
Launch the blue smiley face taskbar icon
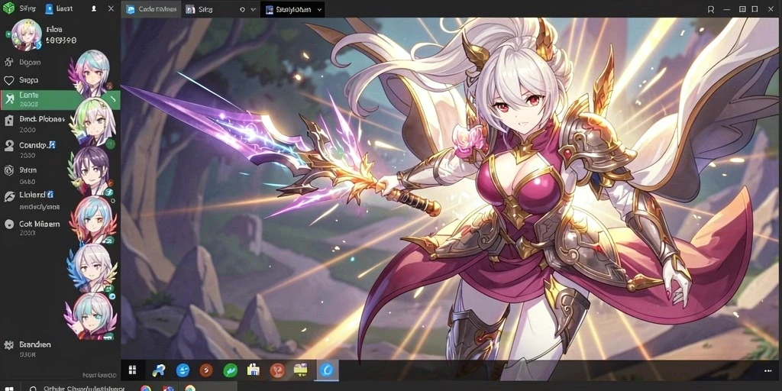click(x=183, y=370)
